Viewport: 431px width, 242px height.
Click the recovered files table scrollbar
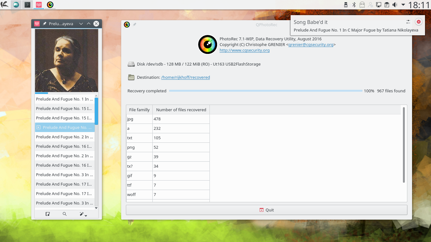[x=404, y=145]
